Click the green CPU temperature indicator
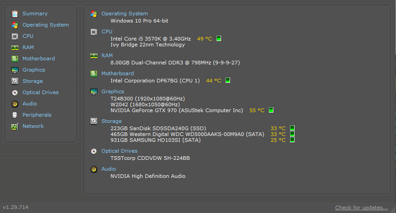 tap(219, 38)
